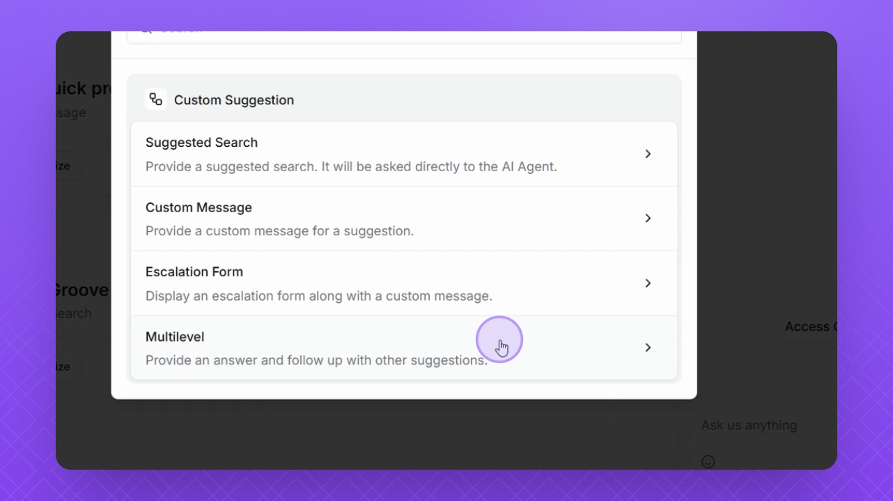This screenshot has width=893, height=501.
Task: Expand the Suggested Search chevron arrow
Action: [648, 154]
